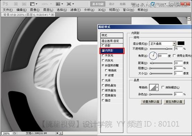Image resolution: width=192 pixels, height=136 pixels.
Task: Click the black shadow color swatch
Action: [x=181, y=43]
